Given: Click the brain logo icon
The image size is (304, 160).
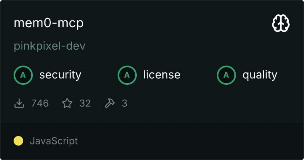Looking at the screenshot, I should 281,23.
